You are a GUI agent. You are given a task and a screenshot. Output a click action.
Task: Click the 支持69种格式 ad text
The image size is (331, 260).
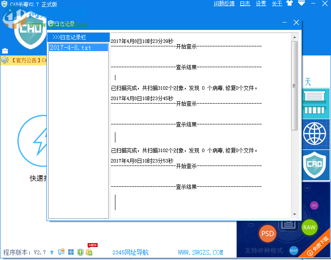coord(264,250)
